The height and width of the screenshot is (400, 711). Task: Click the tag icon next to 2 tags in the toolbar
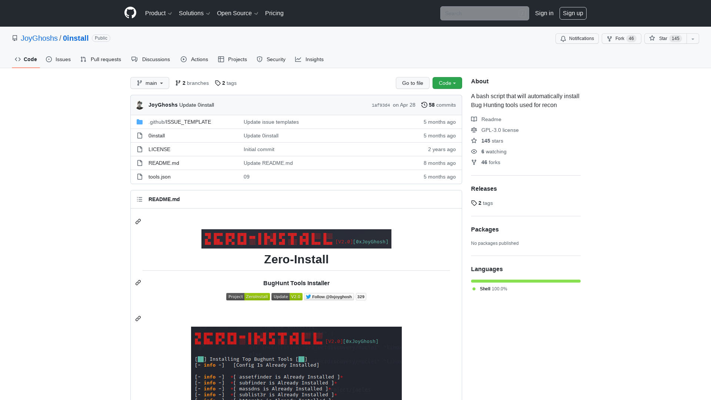(x=218, y=83)
